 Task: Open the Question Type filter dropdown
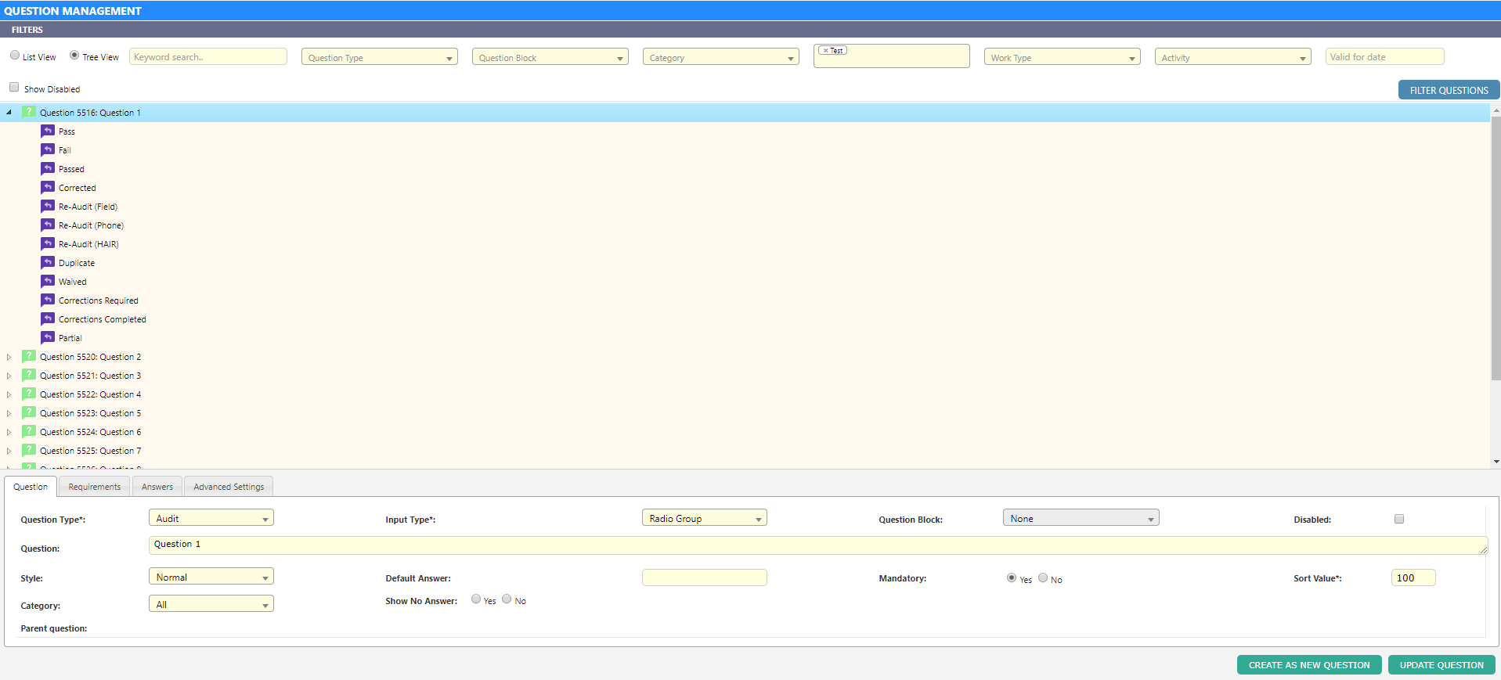[379, 58]
